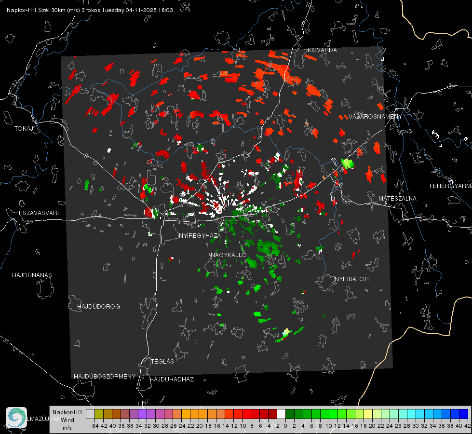472x434 pixels.
Task: Click the large green echo cluster southeast of Nagykálló
Action: click(268, 247)
